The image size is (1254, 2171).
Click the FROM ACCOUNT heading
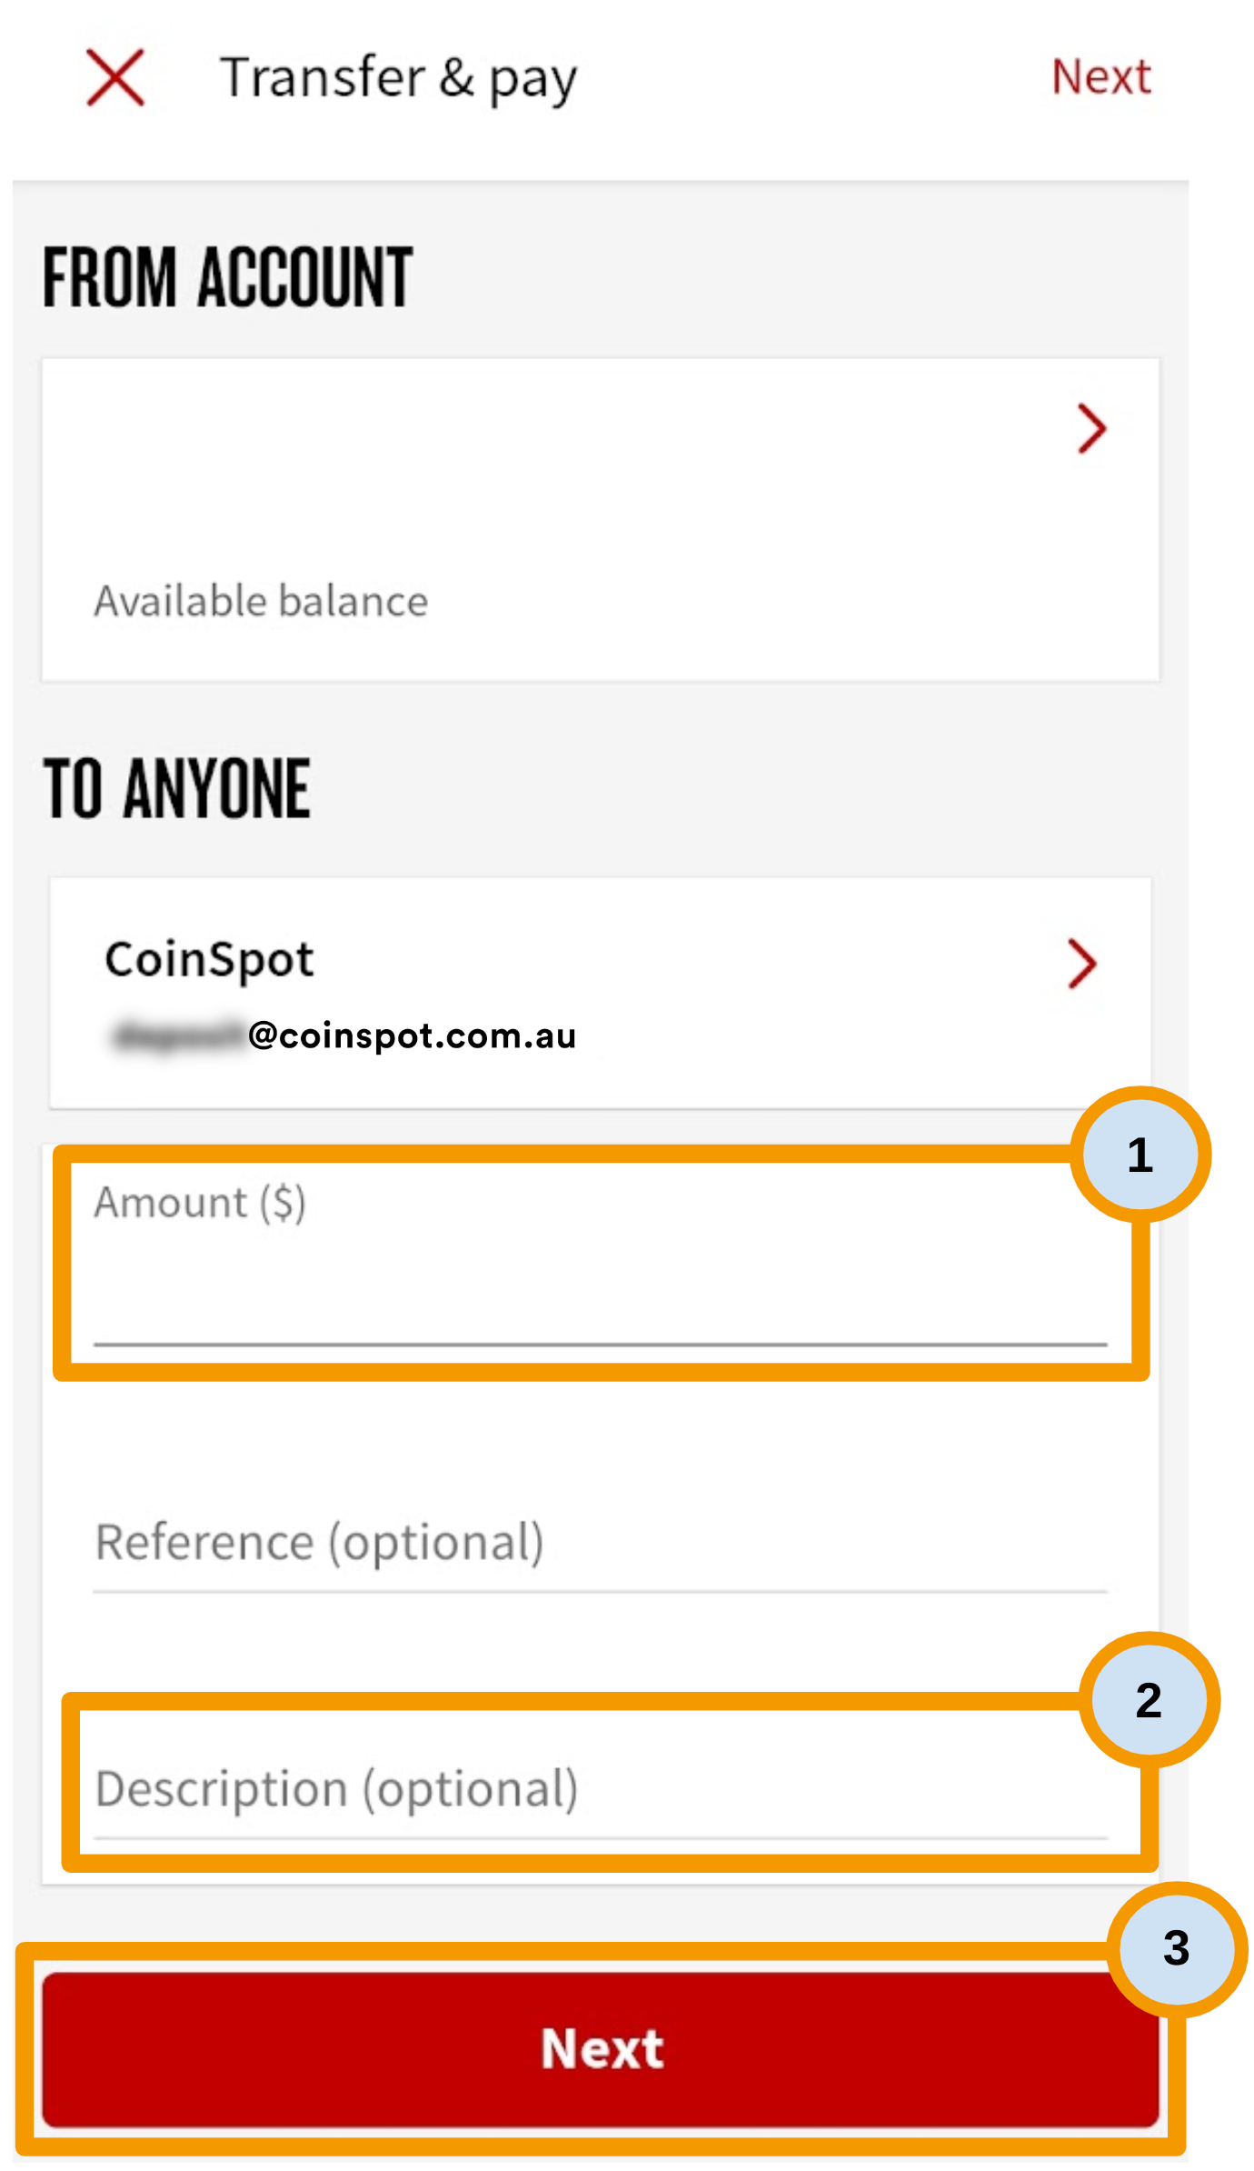[228, 277]
